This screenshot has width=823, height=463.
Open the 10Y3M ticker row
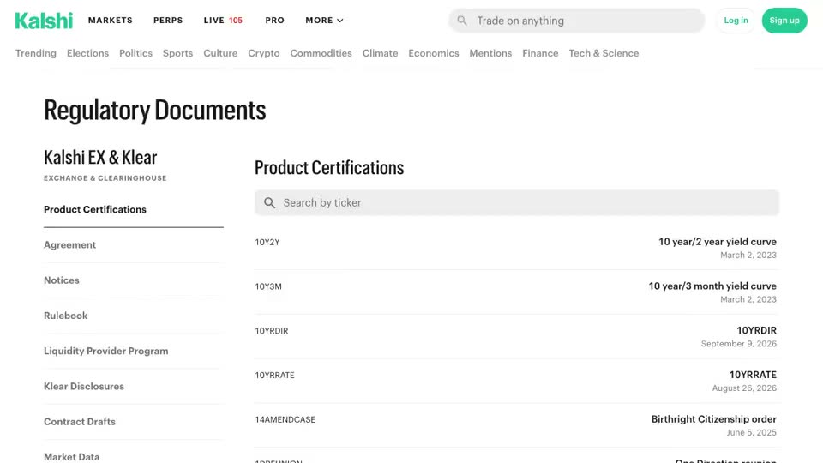(x=516, y=292)
